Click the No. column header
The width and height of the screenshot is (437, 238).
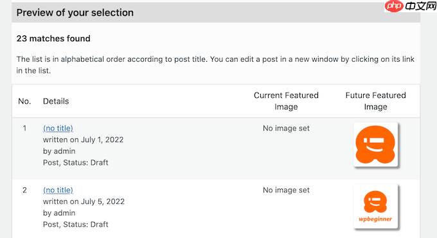click(24, 101)
